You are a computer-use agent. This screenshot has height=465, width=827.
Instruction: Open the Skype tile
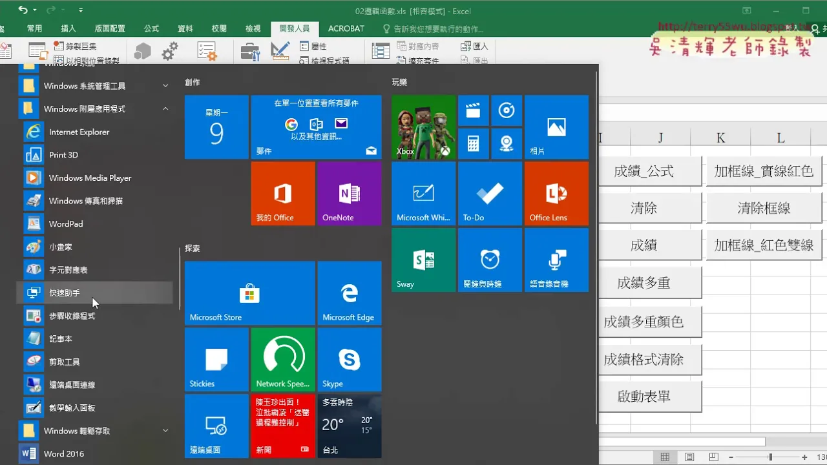[x=350, y=360]
